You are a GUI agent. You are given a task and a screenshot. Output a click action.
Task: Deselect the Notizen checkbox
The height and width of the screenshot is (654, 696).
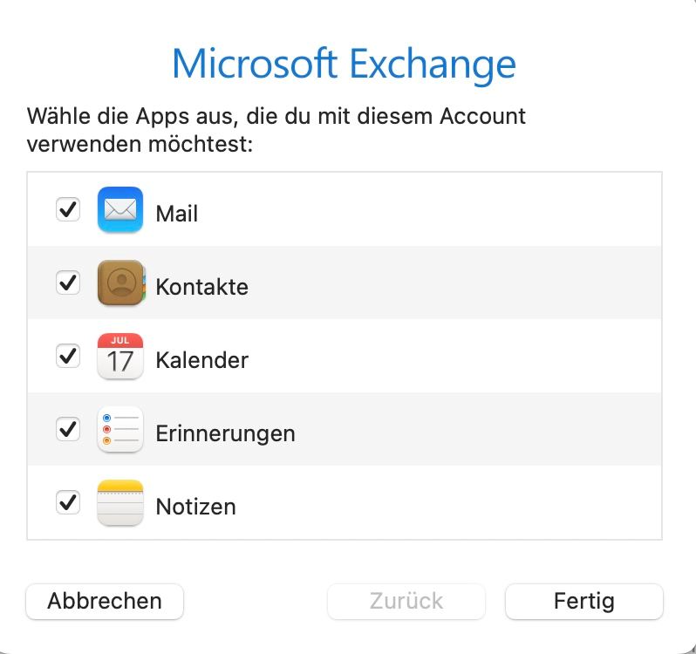click(x=68, y=501)
